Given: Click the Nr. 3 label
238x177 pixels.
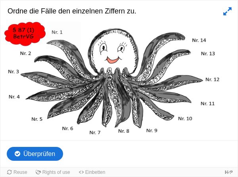Looking at the screenshot, I should click(13, 72).
